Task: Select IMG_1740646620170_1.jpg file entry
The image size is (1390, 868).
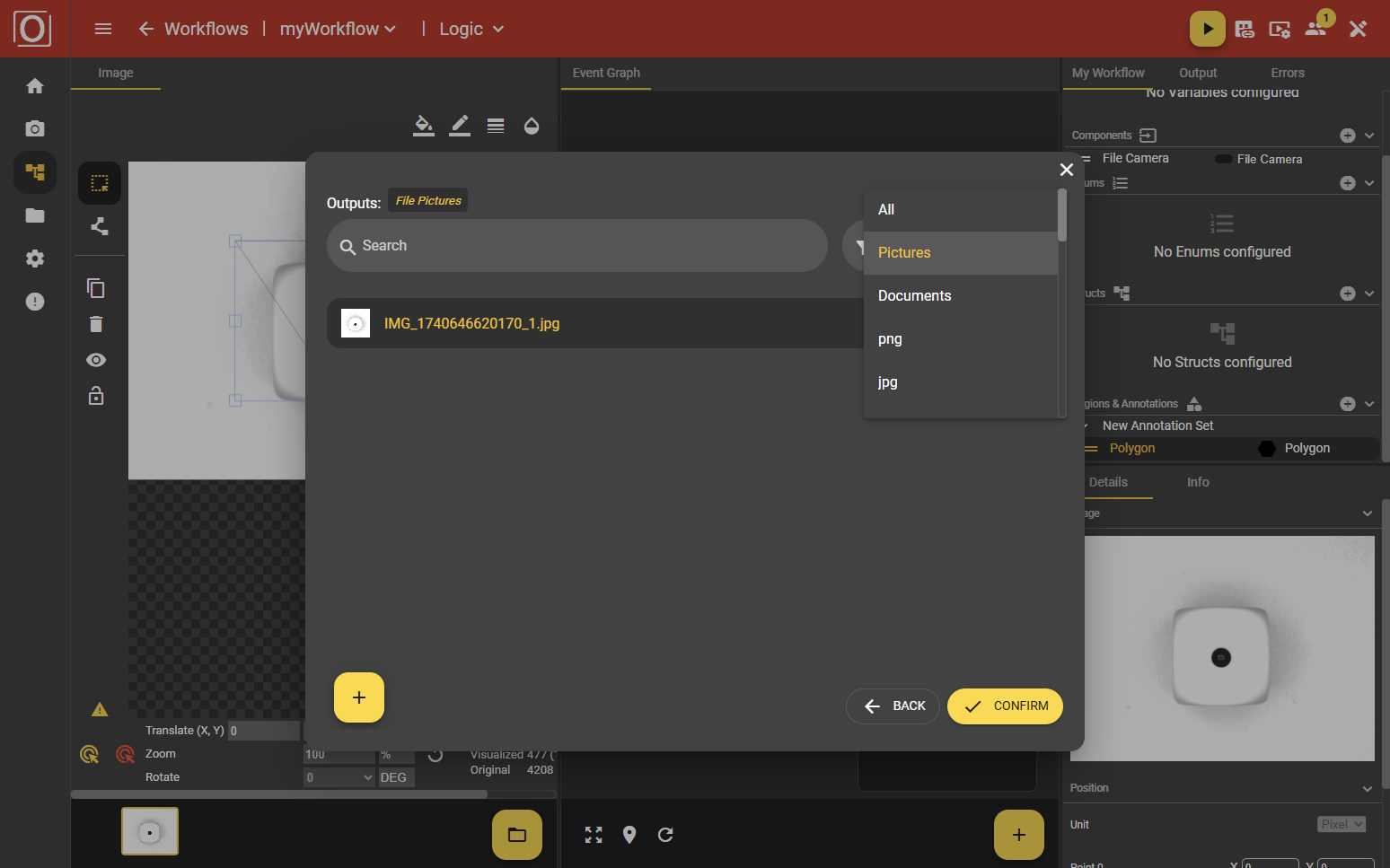Action: click(471, 323)
